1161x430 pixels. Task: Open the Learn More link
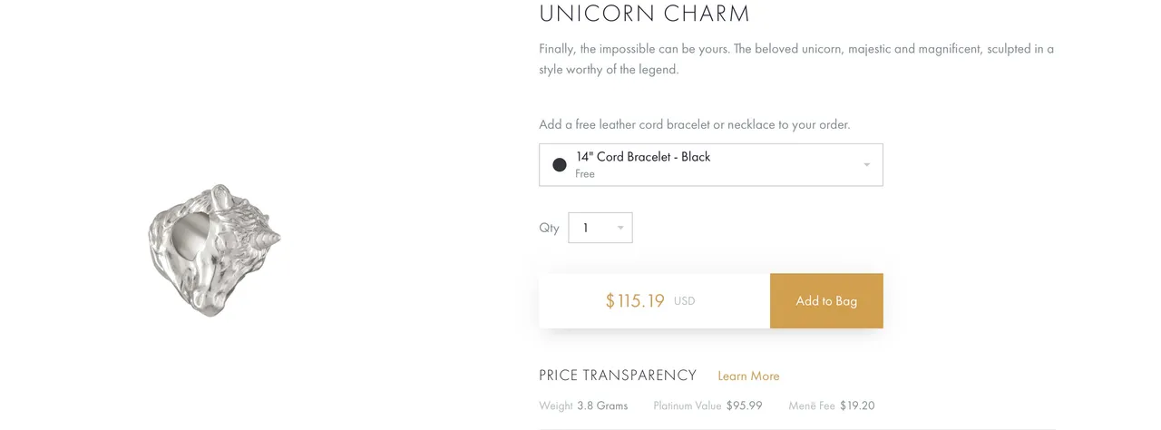click(748, 376)
